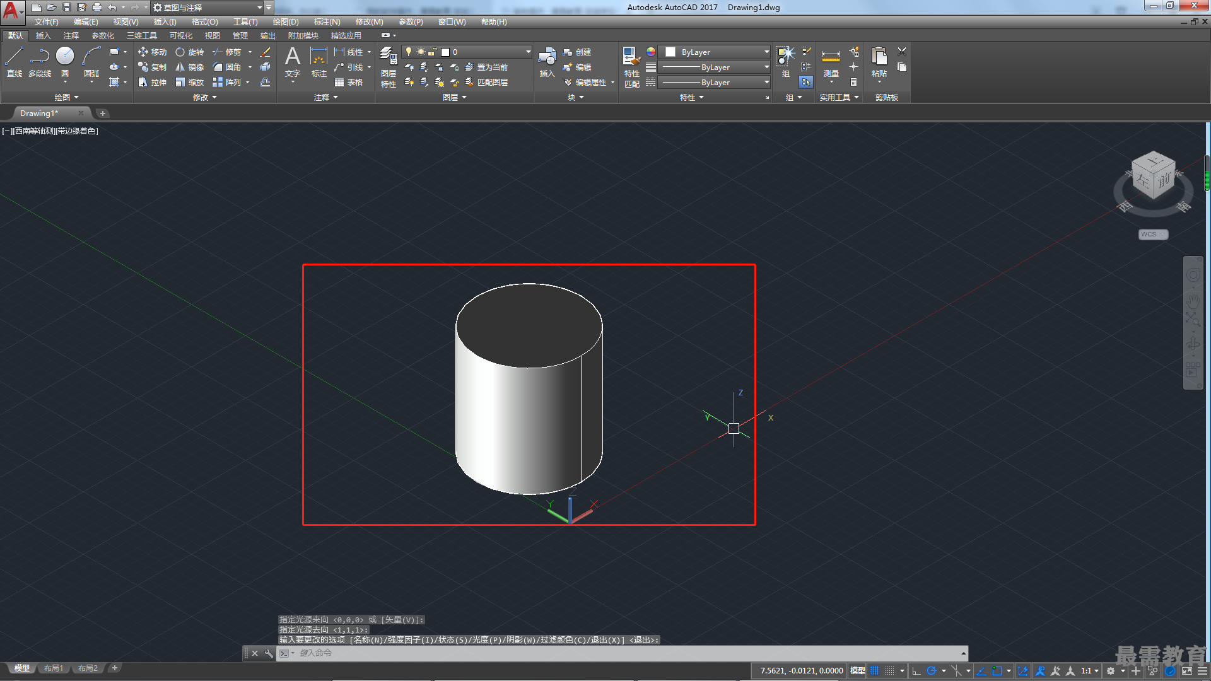This screenshot has height=681, width=1211.
Task: Toggle object snap tracking in status bar
Action: click(981, 671)
